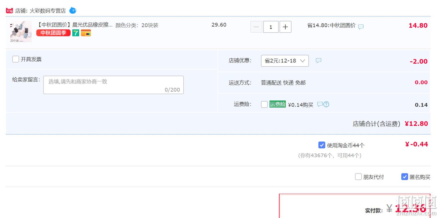The width and height of the screenshot is (439, 218).
Task: Tick the 开具发票 invoice checkbox
Action: click(16, 59)
